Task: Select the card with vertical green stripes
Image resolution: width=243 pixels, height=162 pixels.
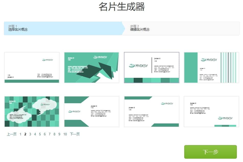Action: (211, 68)
